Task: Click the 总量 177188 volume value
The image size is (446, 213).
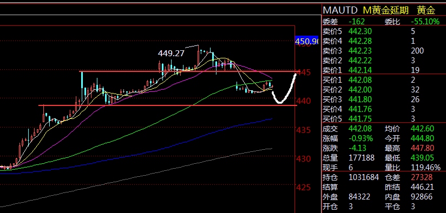Action: [362, 158]
